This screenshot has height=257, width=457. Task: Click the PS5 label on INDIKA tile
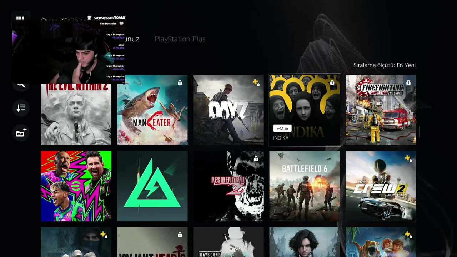click(x=282, y=128)
